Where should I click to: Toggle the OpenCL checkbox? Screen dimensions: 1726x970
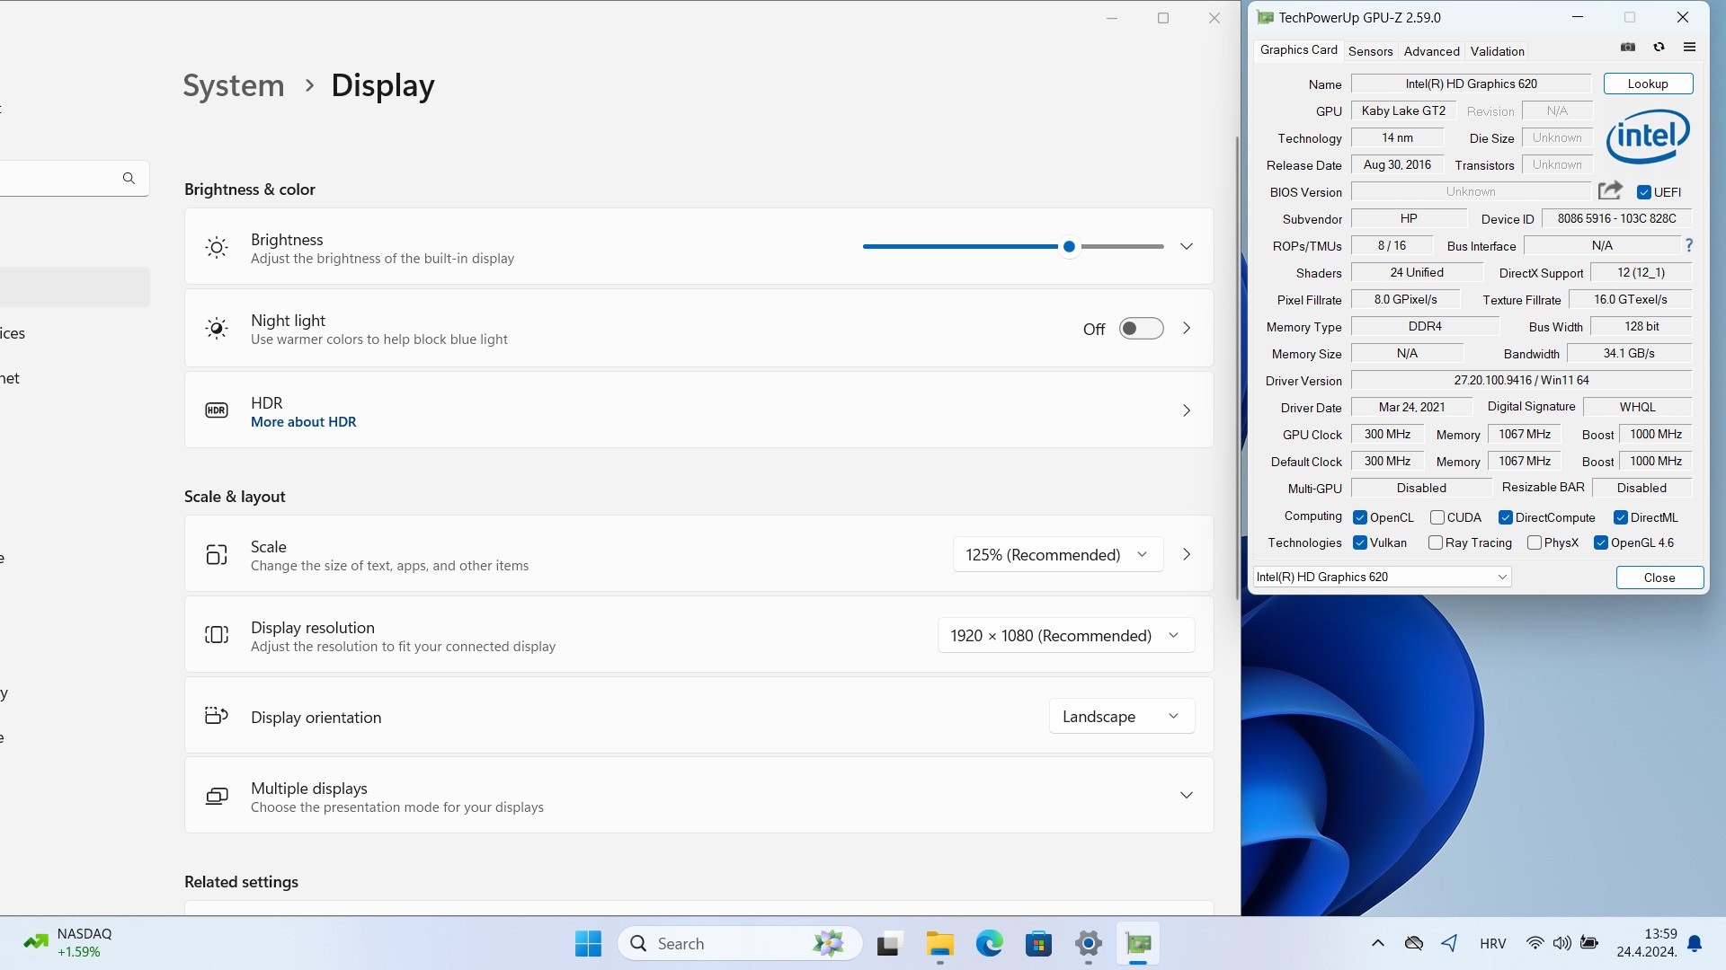coord(1360,517)
